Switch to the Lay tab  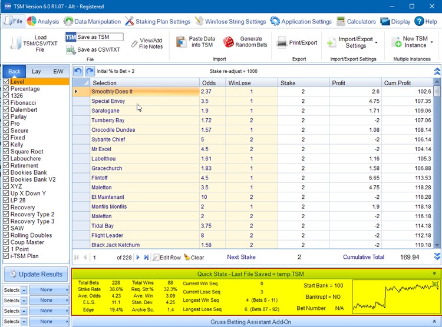pyautogui.click(x=36, y=71)
